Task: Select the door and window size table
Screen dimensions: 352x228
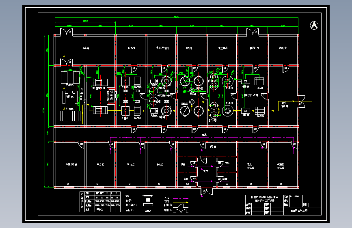Action: (100, 202)
